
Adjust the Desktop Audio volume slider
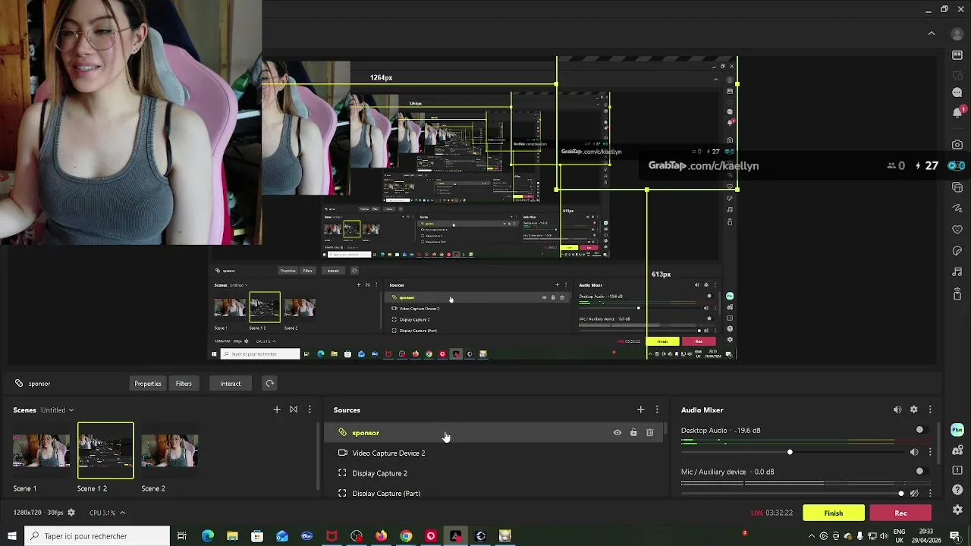(790, 452)
